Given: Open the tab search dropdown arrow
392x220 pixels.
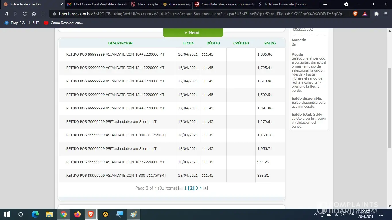Looking at the screenshot, I should pos(346,4).
